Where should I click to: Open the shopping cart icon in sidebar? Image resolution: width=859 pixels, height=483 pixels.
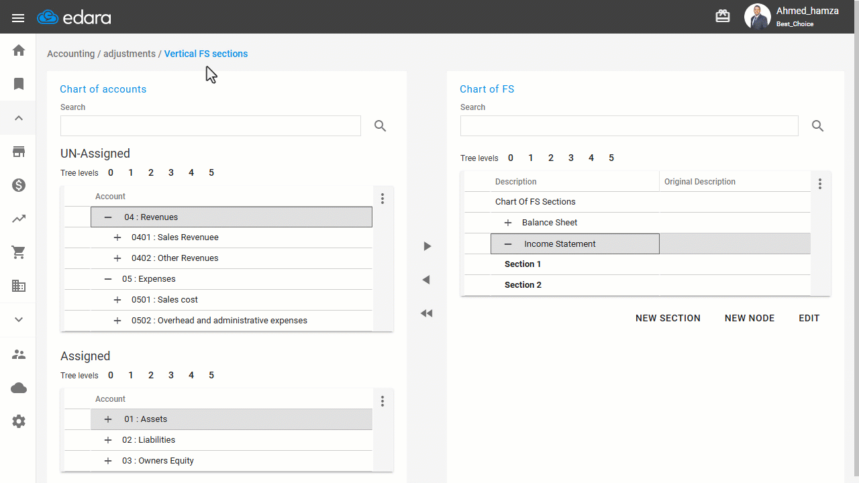tap(19, 252)
